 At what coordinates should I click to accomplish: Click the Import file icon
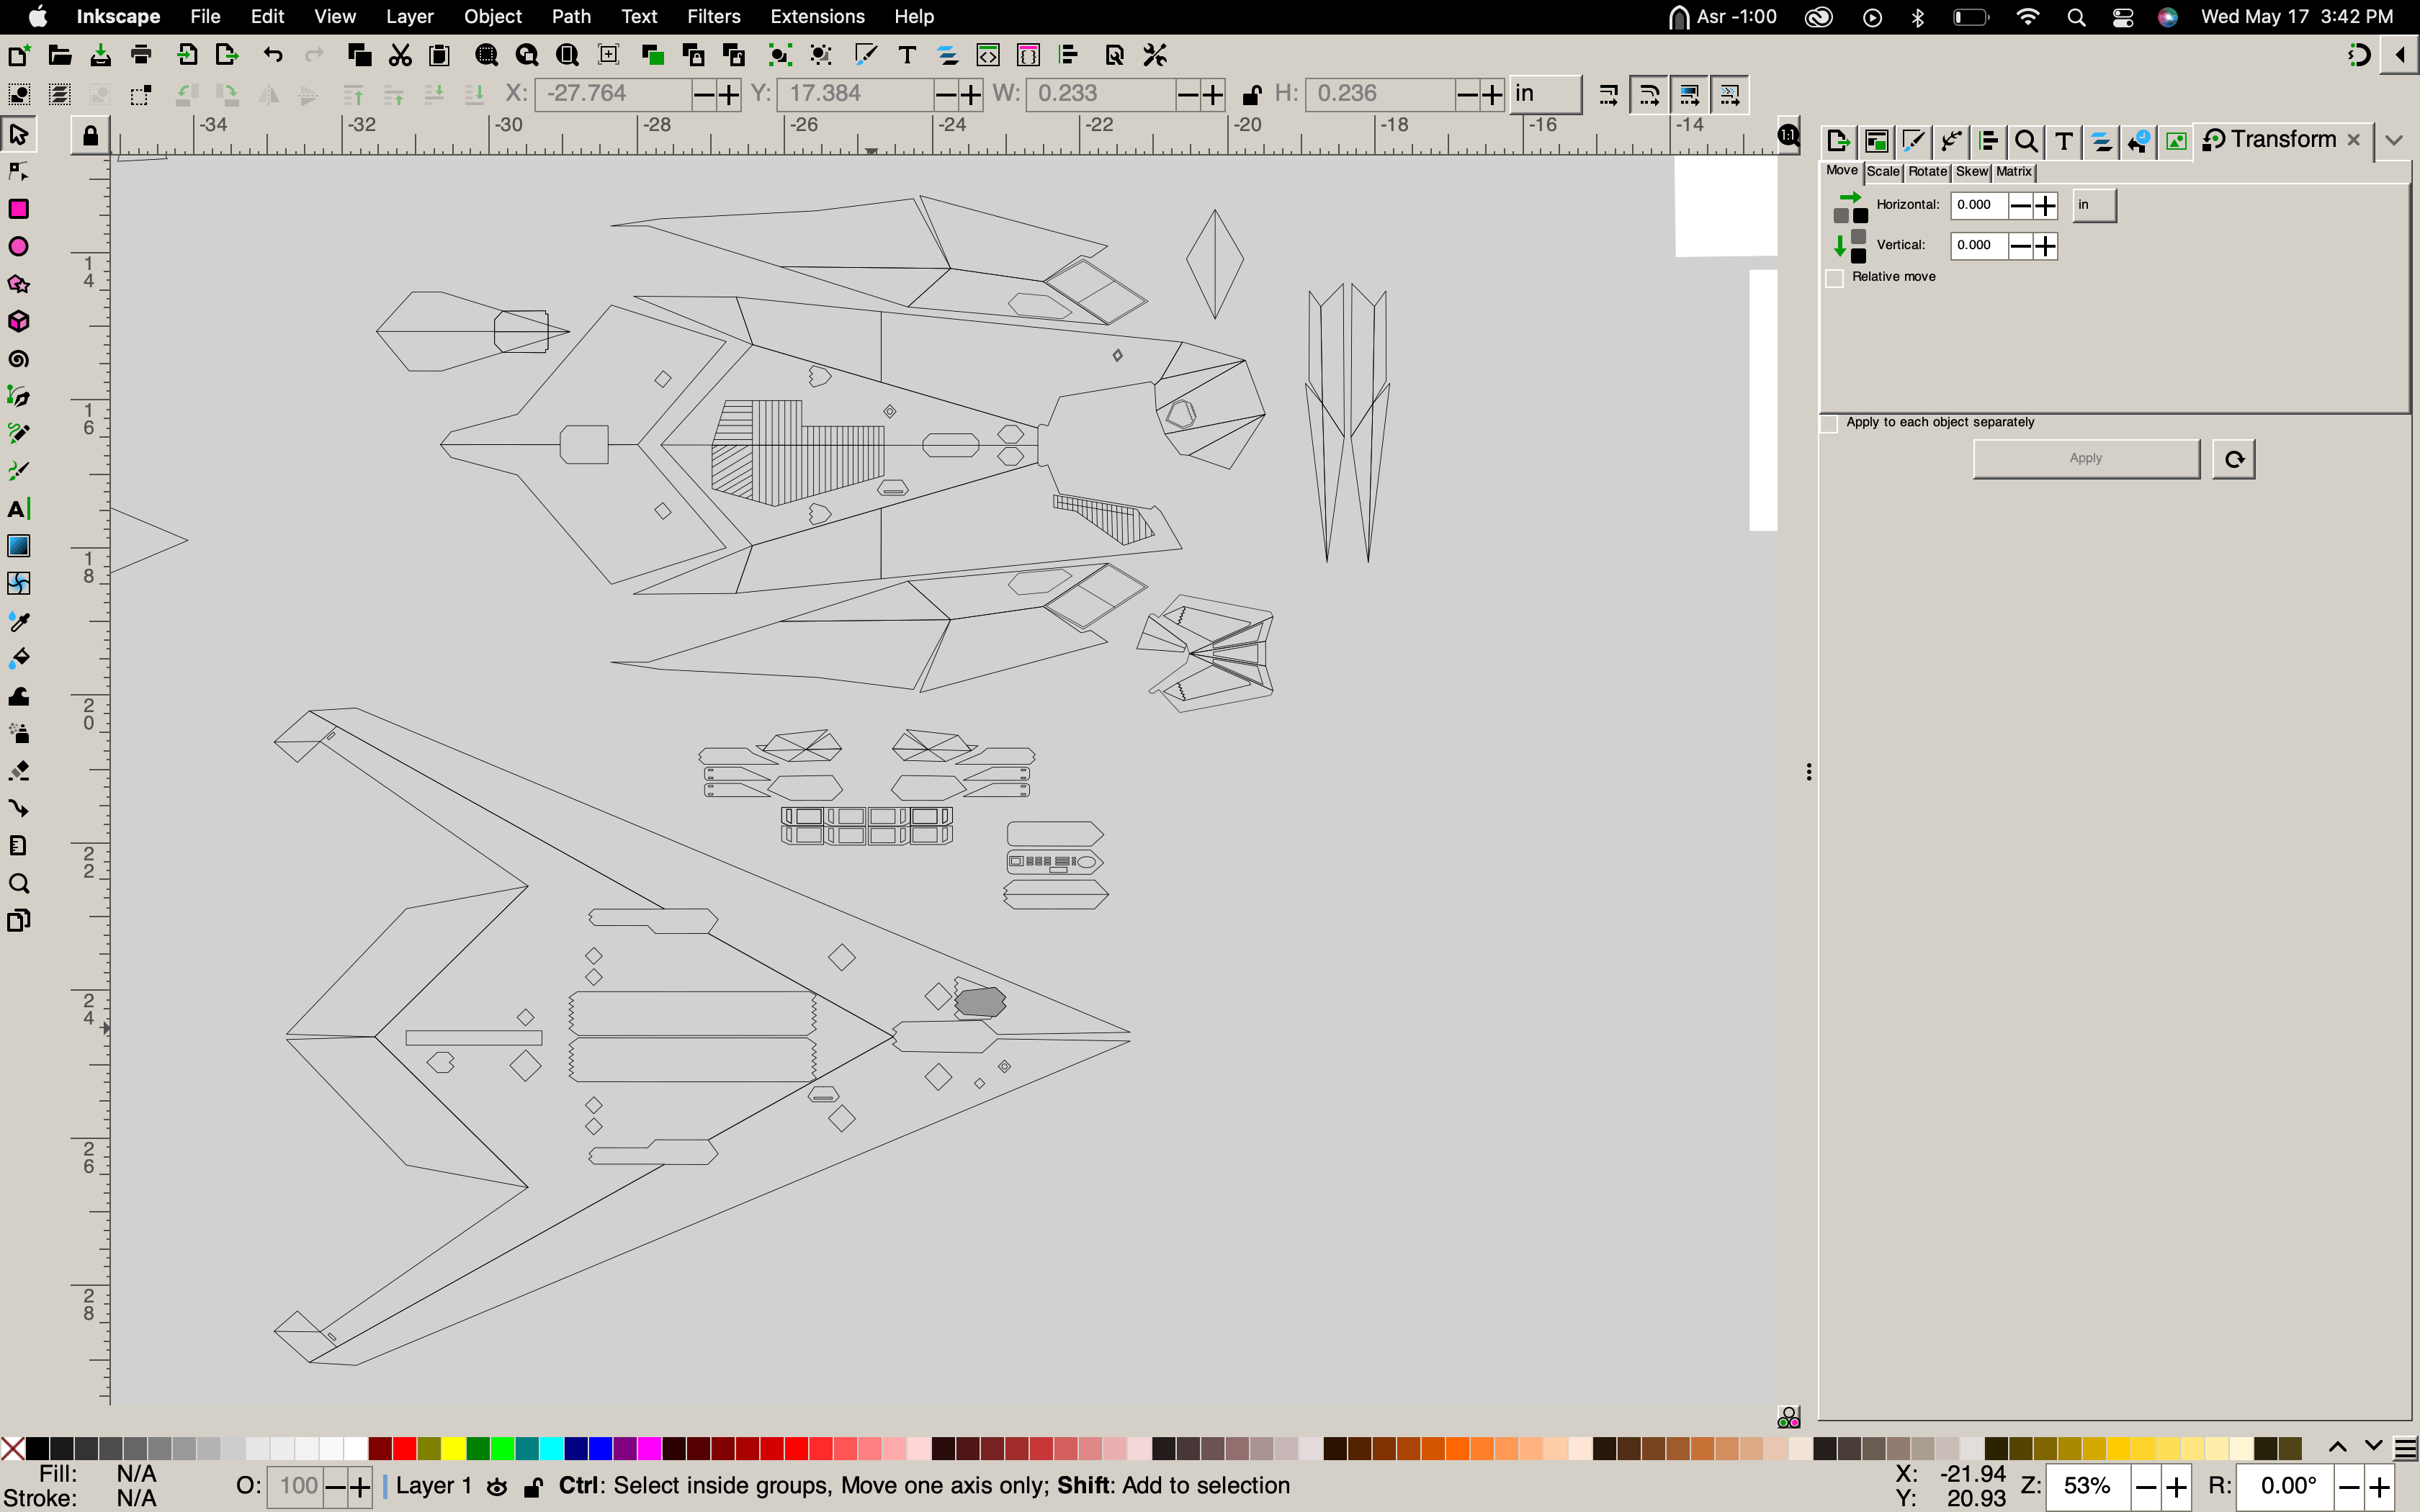pyautogui.click(x=187, y=55)
